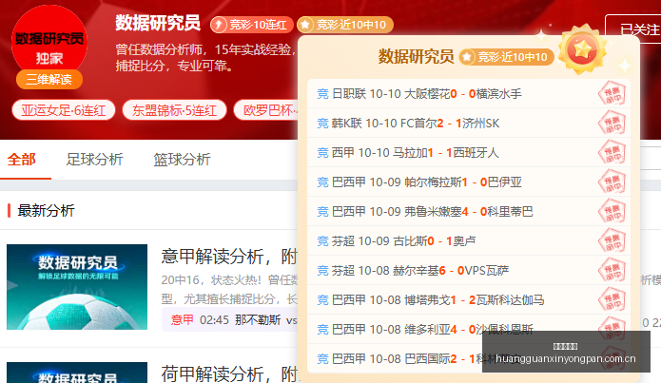This screenshot has height=383, width=661.
Task: Click the 数据研究员 title in popup
Action: coord(416,56)
